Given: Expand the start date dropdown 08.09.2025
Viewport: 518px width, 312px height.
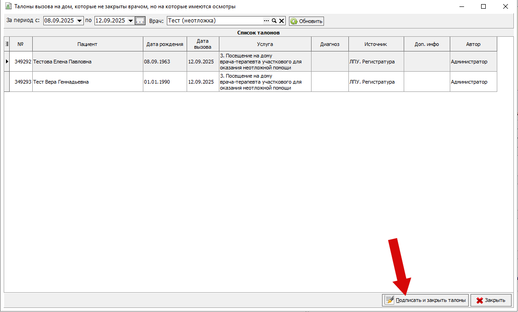Looking at the screenshot, I should click(80, 21).
